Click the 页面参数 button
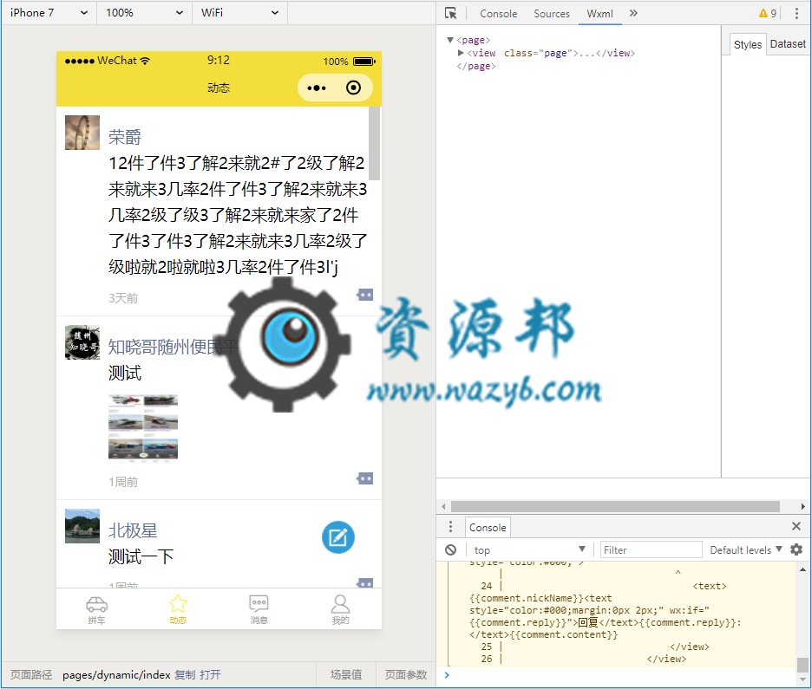The image size is (812, 689). (x=406, y=674)
